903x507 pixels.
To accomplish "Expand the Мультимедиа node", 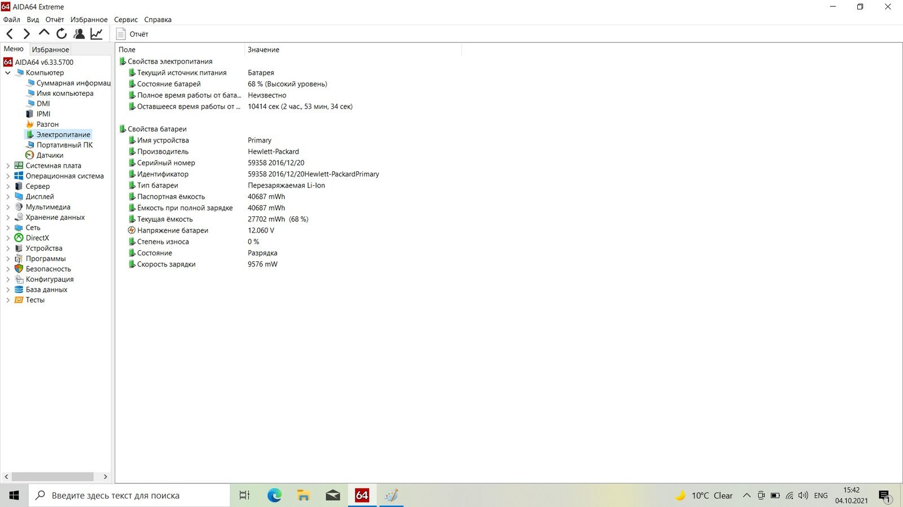I will pos(8,207).
